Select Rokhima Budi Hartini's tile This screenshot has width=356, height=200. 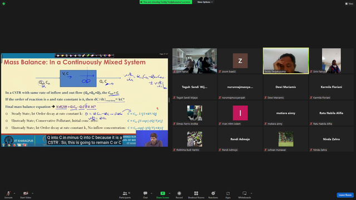tap(195, 139)
